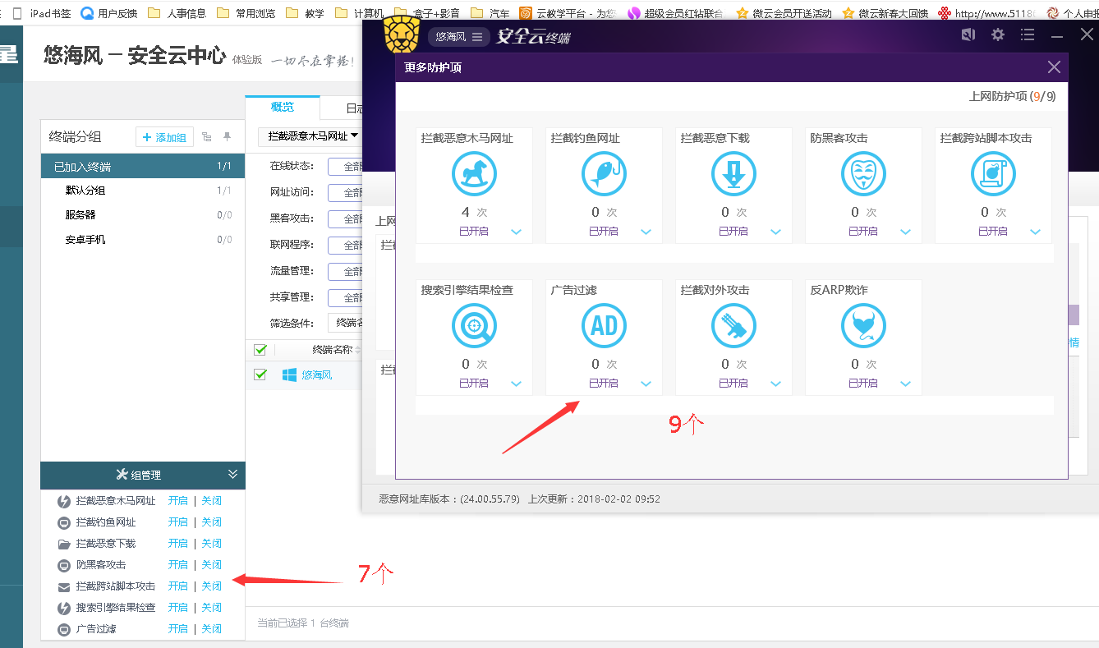Click the icon beside 广告过滤 in 组管理
This screenshot has width=1099, height=648.
click(x=63, y=629)
